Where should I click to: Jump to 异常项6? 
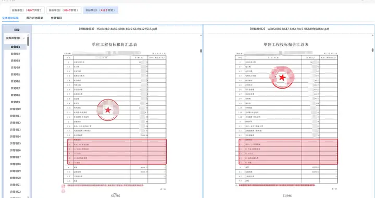coord(15,81)
